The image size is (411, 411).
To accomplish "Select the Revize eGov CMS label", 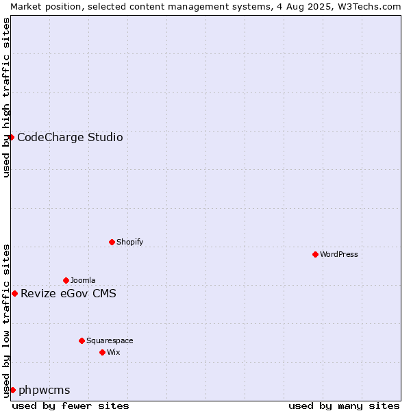I will (x=68, y=294).
